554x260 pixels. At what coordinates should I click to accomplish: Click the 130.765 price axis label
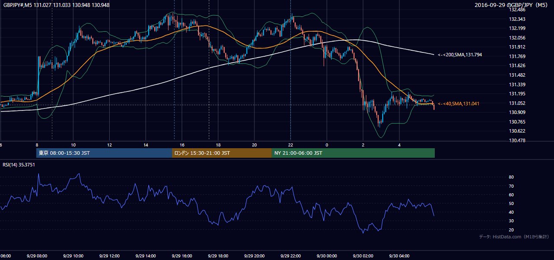click(517, 122)
